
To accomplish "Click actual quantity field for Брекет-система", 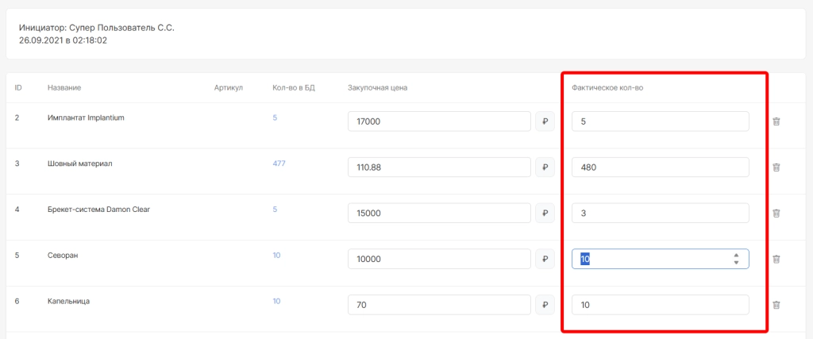I will (660, 214).
